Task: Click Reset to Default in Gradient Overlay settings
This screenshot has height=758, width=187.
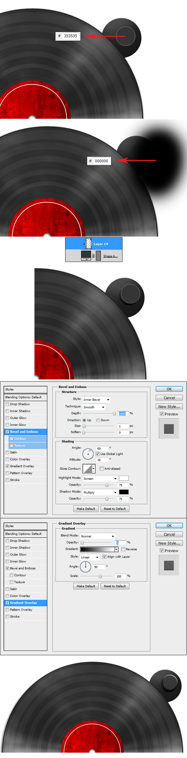Action: click(x=115, y=586)
